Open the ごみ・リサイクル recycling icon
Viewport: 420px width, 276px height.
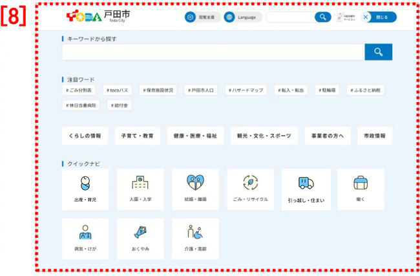[x=250, y=189]
